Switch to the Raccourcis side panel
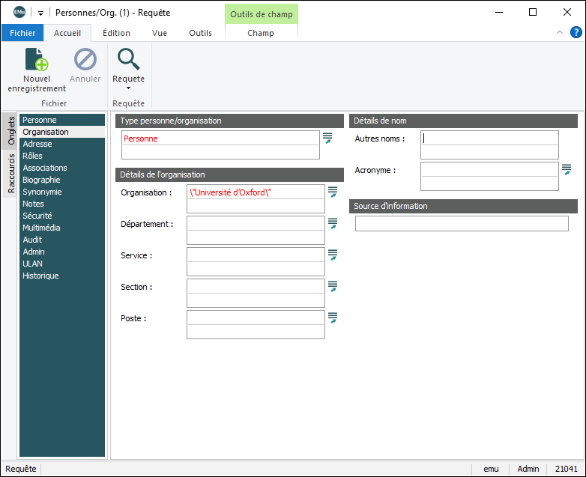 pyautogui.click(x=10, y=174)
